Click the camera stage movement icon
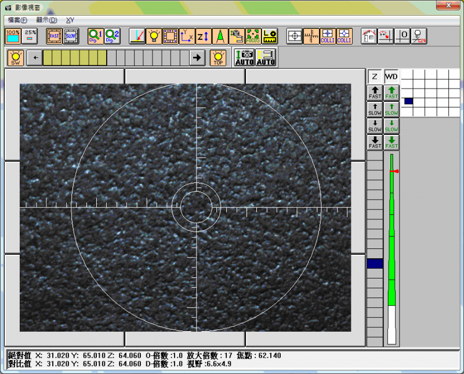The image size is (464, 374). [x=237, y=36]
